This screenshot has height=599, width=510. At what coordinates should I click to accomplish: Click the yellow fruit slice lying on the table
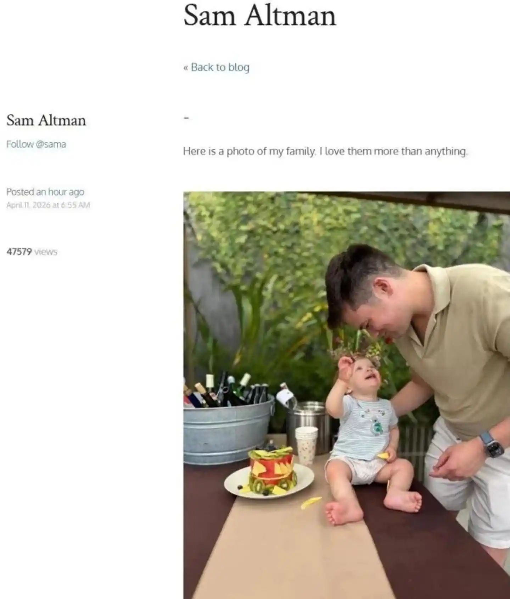point(311,503)
